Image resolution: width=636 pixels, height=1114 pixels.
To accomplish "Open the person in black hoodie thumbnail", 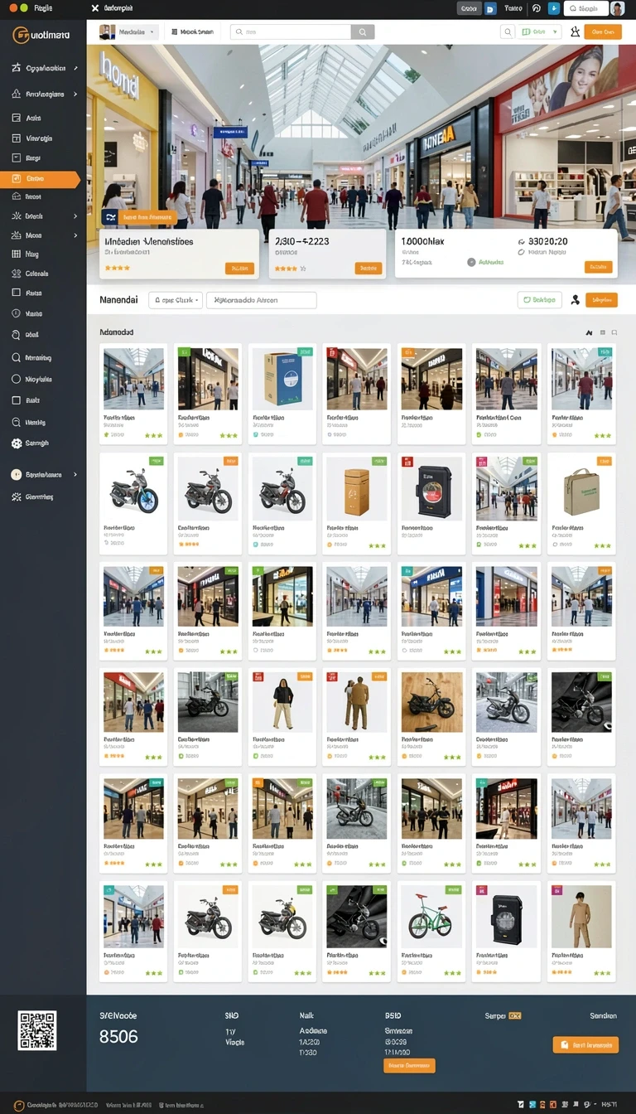I will tap(282, 701).
